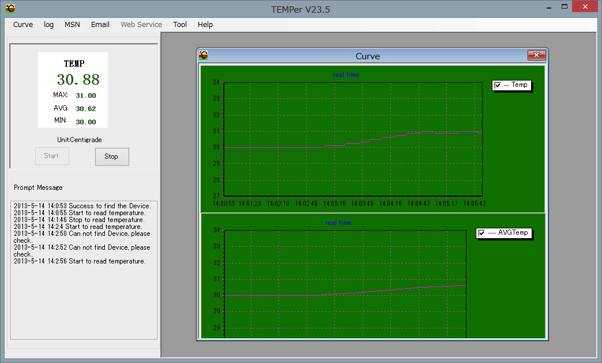The image size is (602, 363).
Task: Open the MSN menu
Action: click(72, 25)
